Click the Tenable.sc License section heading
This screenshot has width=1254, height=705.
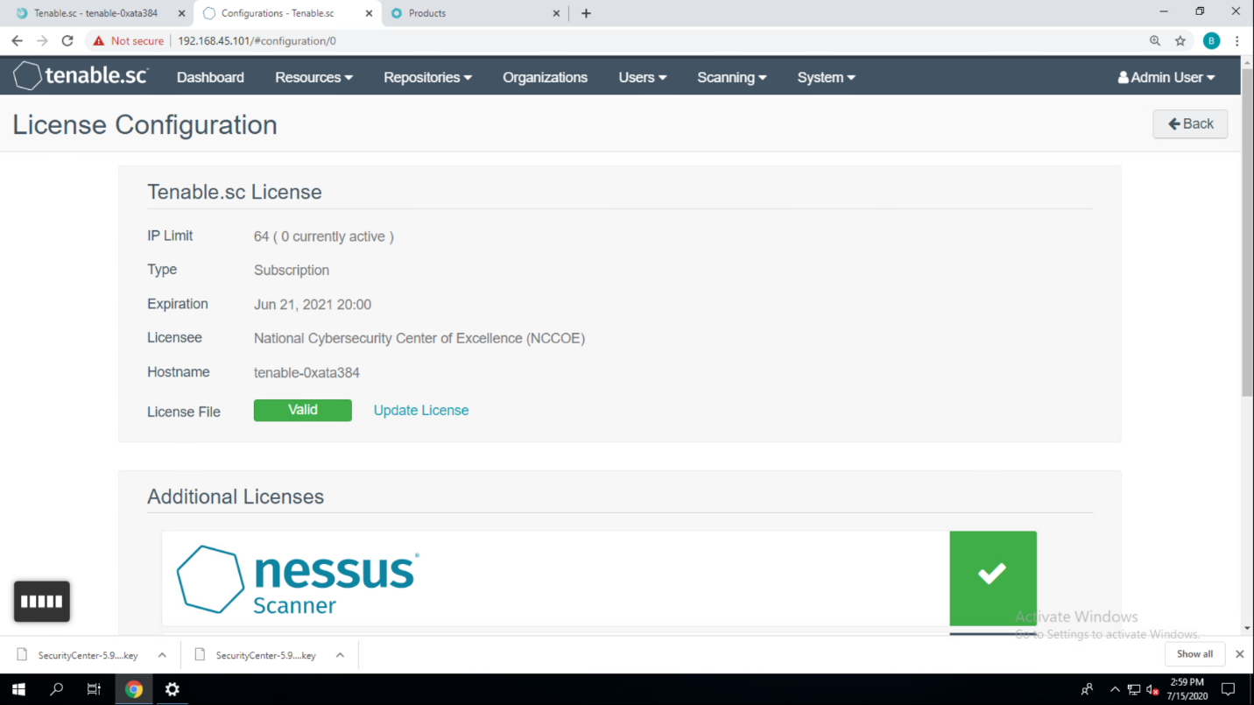pyautogui.click(x=235, y=192)
